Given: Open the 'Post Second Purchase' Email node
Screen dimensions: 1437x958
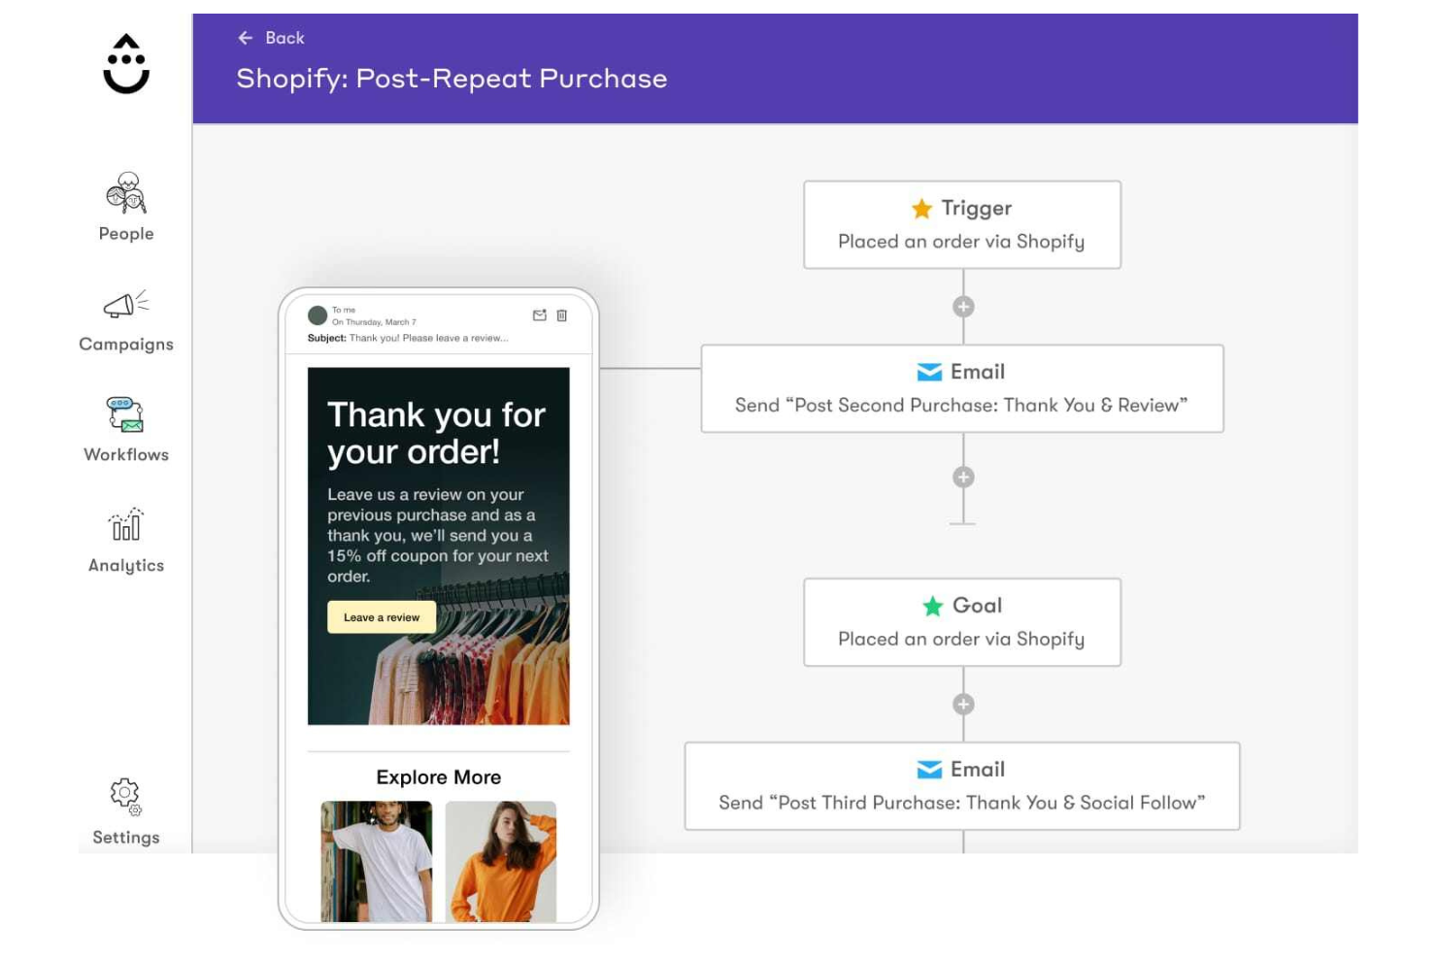Looking at the screenshot, I should point(961,388).
